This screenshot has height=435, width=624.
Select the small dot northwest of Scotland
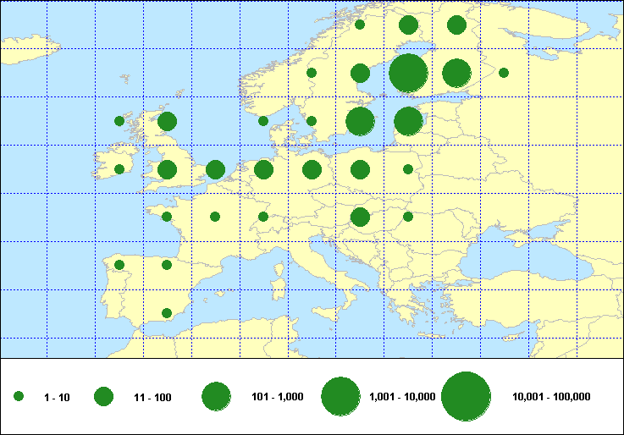[119, 121]
